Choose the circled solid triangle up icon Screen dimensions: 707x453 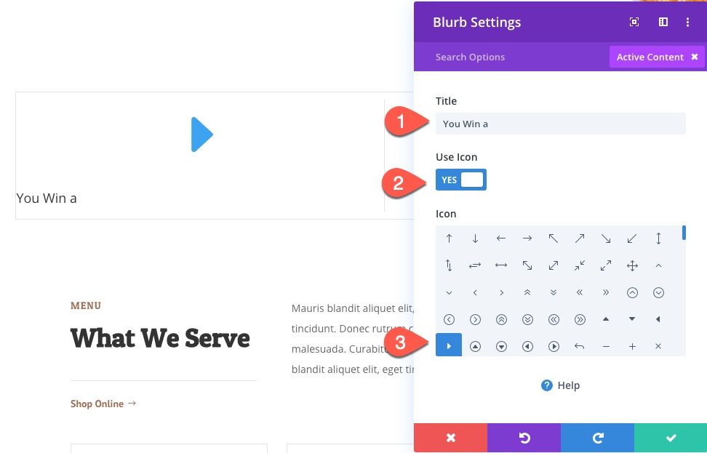475,347
